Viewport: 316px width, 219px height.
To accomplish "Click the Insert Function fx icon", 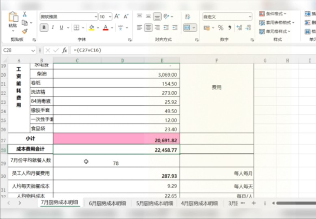I will pos(65,50).
